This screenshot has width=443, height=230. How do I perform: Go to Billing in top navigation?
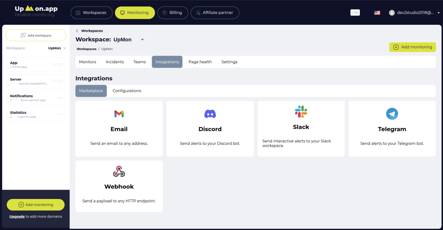(173, 13)
